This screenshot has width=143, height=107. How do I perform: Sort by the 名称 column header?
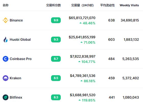tap(6, 5)
